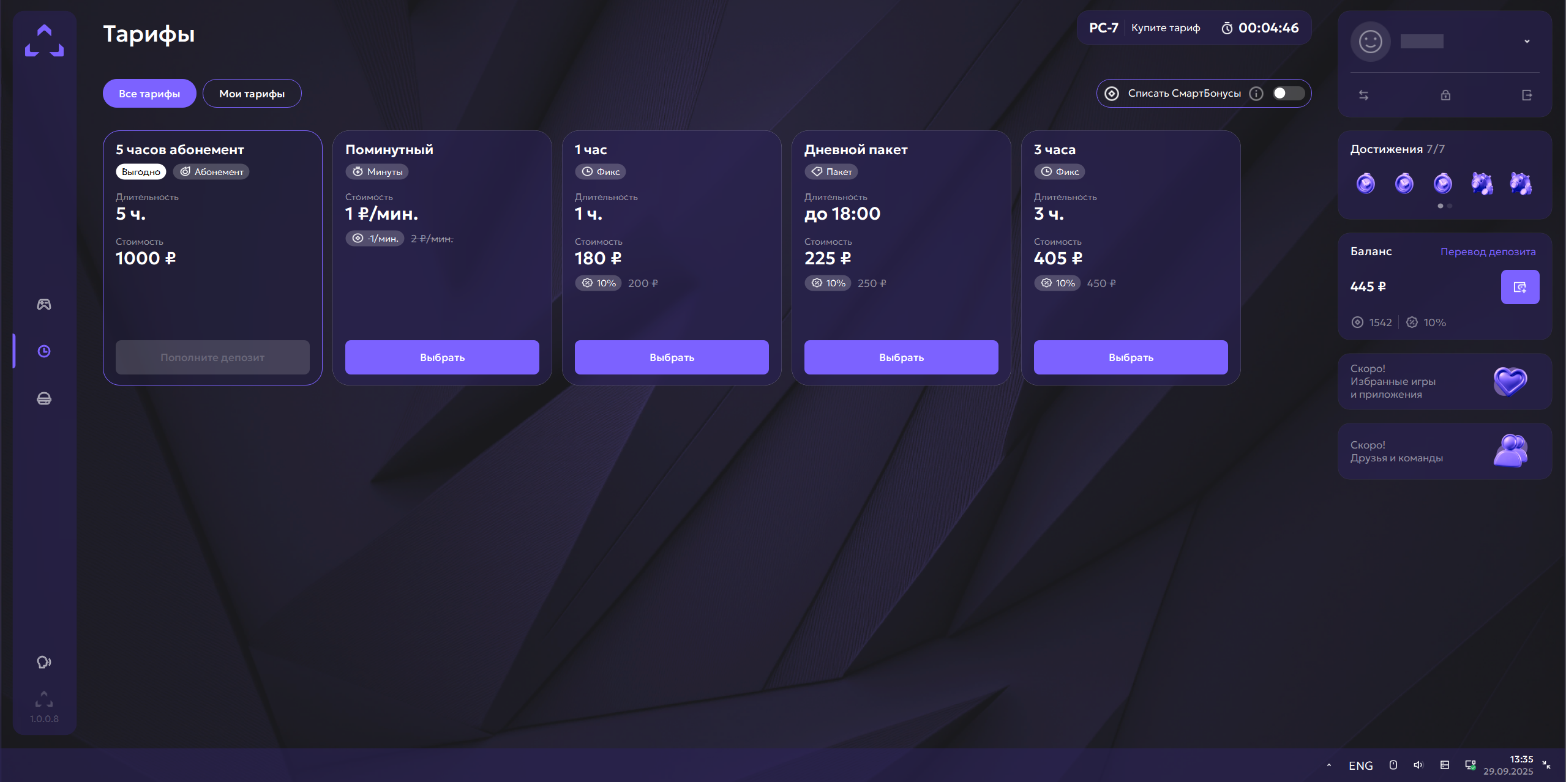The height and width of the screenshot is (782, 1566).
Task: Click the collapse arrows icon in taskbar corner
Action: [x=1546, y=765]
